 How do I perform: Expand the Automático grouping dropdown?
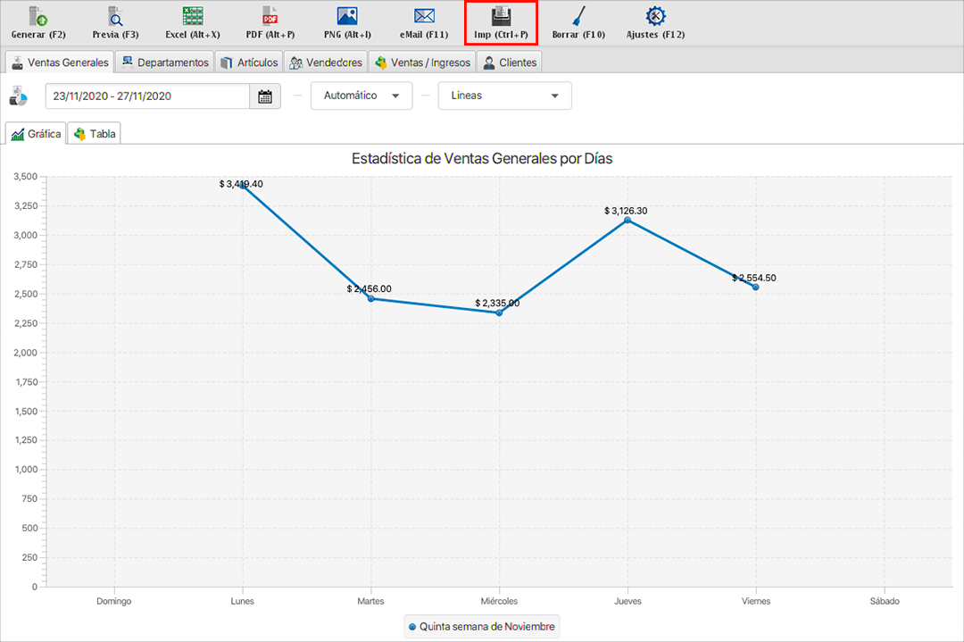point(361,96)
